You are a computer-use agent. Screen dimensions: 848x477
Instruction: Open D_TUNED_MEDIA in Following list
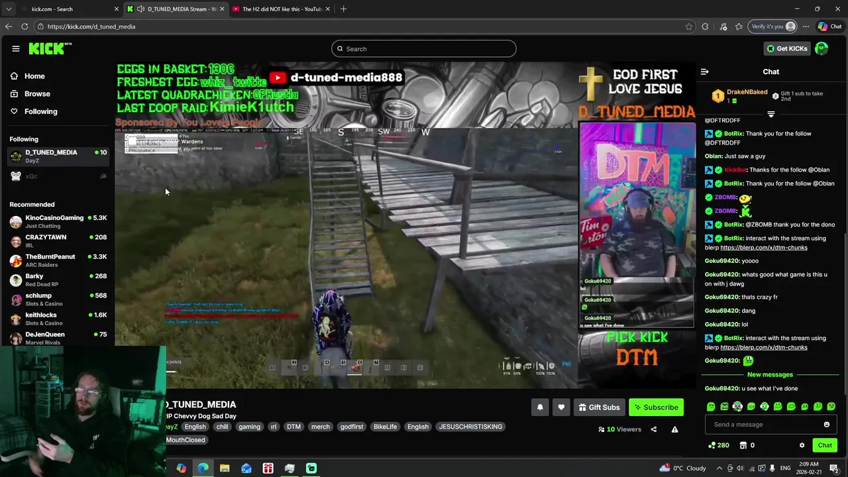(58, 156)
